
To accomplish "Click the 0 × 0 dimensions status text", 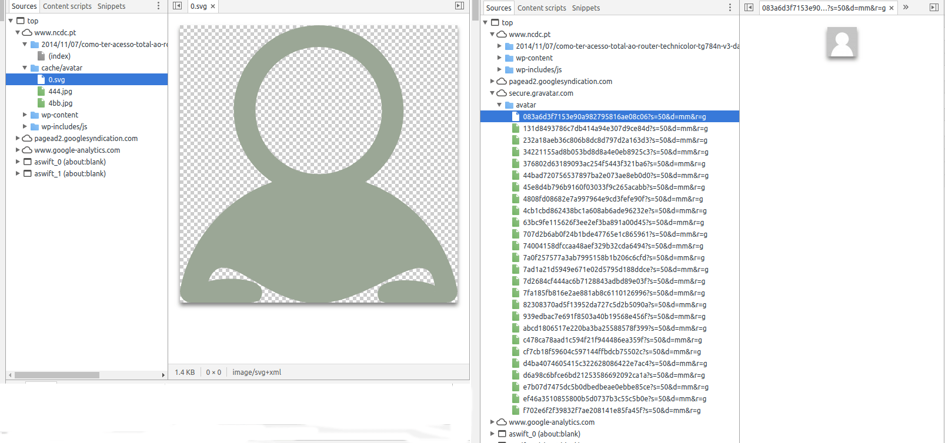I will pyautogui.click(x=213, y=372).
